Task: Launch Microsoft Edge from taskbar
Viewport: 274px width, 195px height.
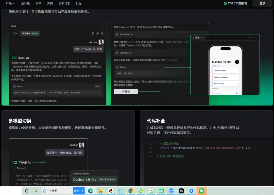Action: [x=91, y=191]
